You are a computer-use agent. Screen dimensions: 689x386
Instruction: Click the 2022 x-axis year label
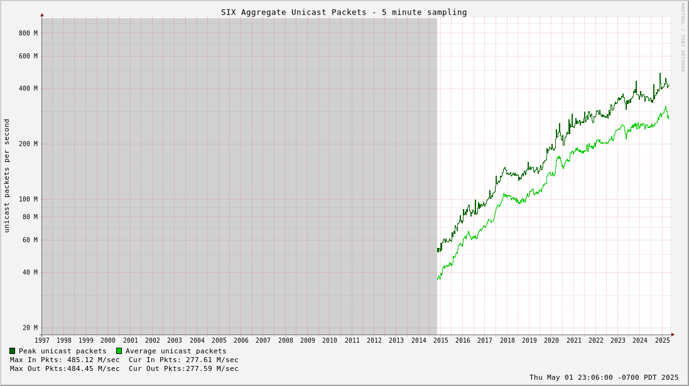click(596, 340)
